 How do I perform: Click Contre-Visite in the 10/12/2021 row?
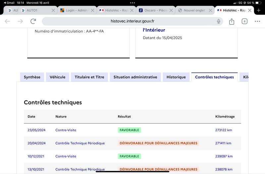click(x=66, y=156)
